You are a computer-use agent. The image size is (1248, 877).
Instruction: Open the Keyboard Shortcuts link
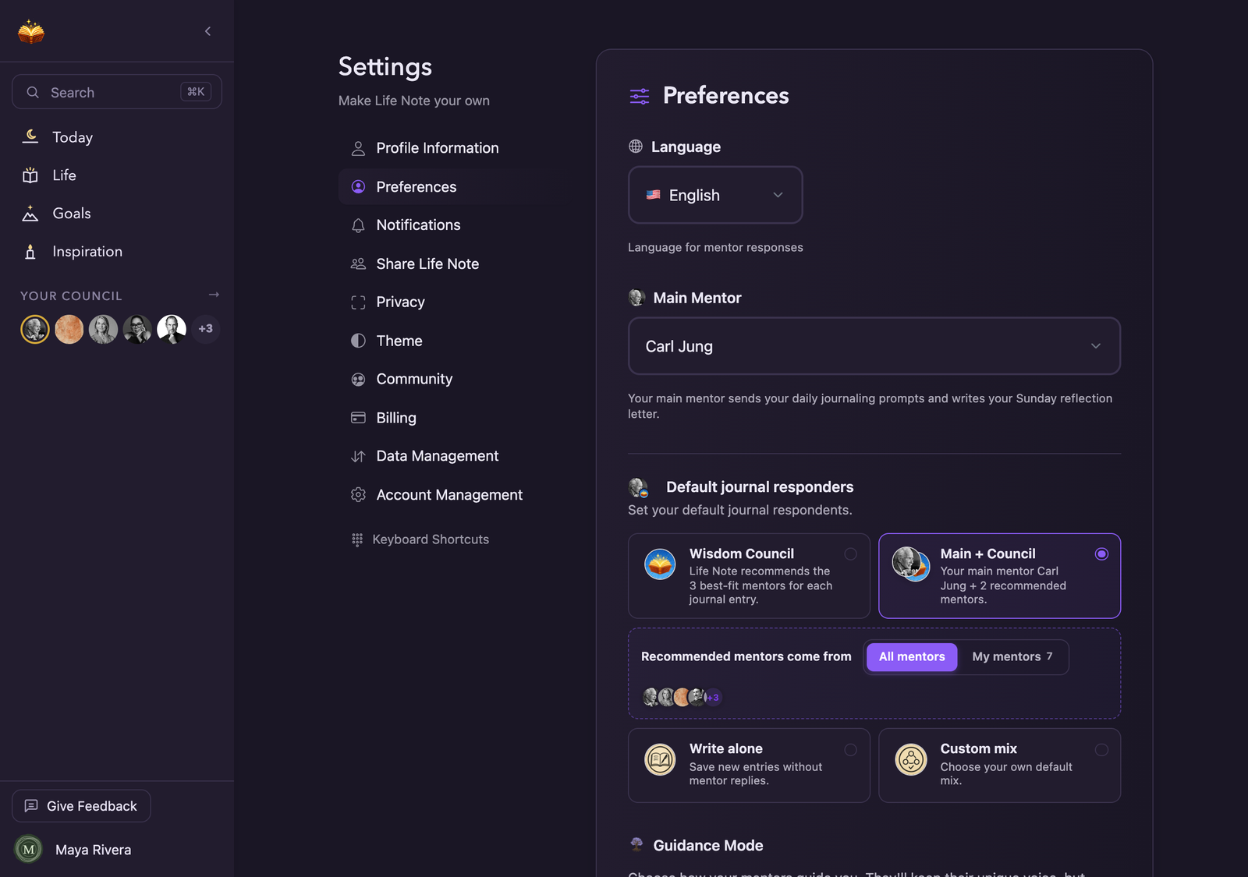420,539
